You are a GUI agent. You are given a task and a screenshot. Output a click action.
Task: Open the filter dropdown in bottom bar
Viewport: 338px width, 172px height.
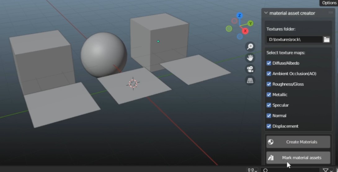coord(327,170)
